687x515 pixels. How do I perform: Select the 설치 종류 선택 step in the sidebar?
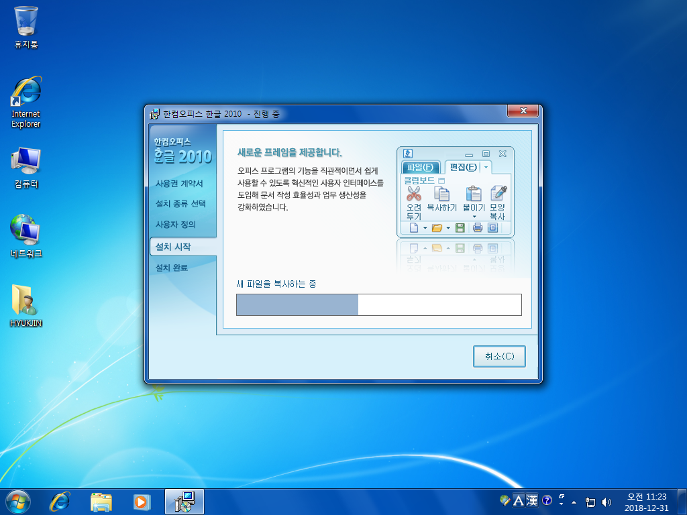[180, 204]
